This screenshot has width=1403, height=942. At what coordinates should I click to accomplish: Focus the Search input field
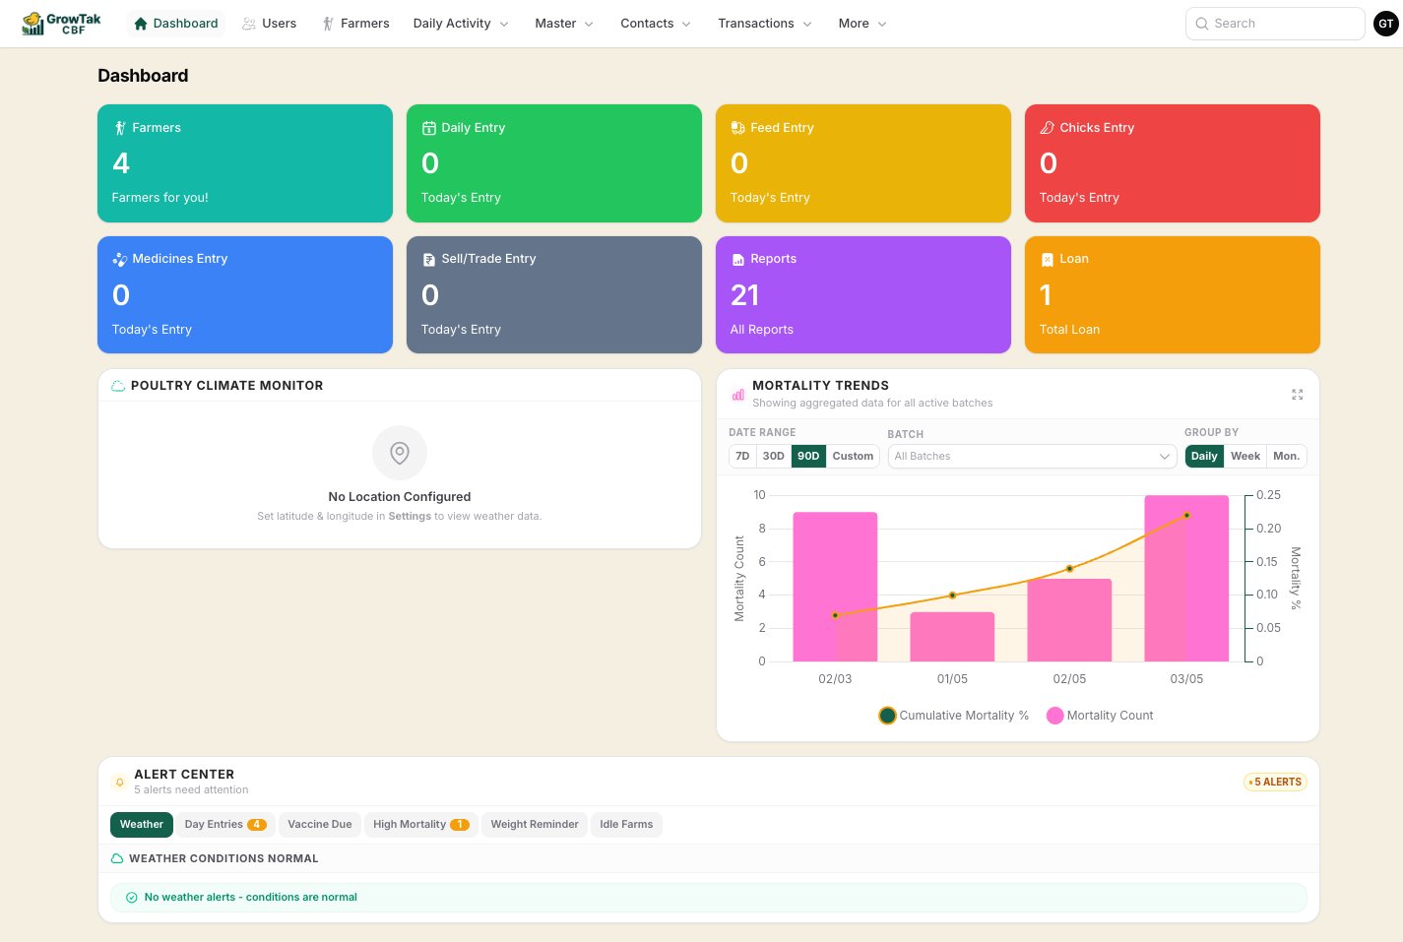tap(1275, 24)
